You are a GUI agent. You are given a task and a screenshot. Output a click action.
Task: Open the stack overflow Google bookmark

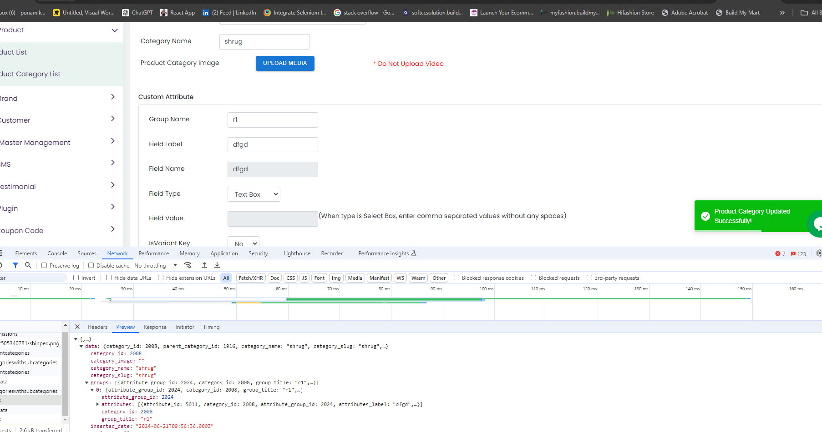click(x=364, y=13)
